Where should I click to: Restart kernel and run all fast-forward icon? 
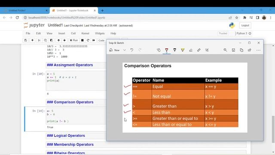(x=94, y=40)
